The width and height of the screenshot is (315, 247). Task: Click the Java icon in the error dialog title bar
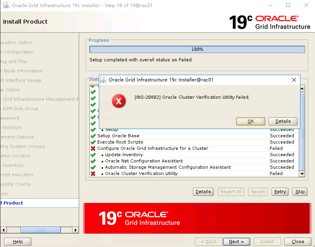point(104,80)
